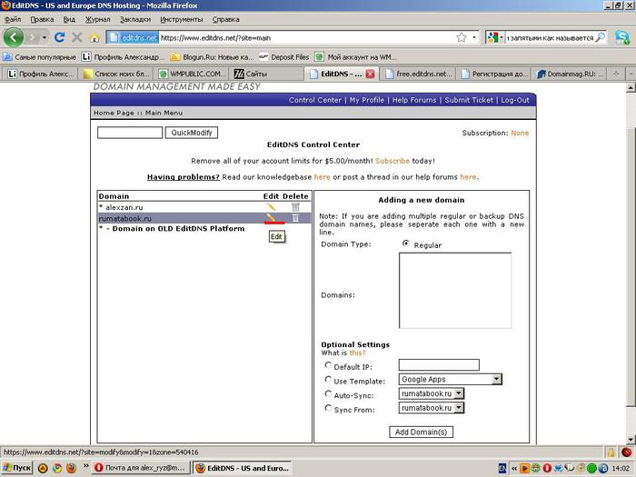The width and height of the screenshot is (636, 477).
Task: Open Chrome from the quick launch bar
Action: point(56,468)
